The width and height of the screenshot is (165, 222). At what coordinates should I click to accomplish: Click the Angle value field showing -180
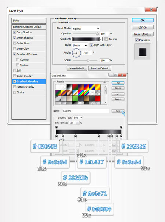pyautogui.click(x=87, y=53)
